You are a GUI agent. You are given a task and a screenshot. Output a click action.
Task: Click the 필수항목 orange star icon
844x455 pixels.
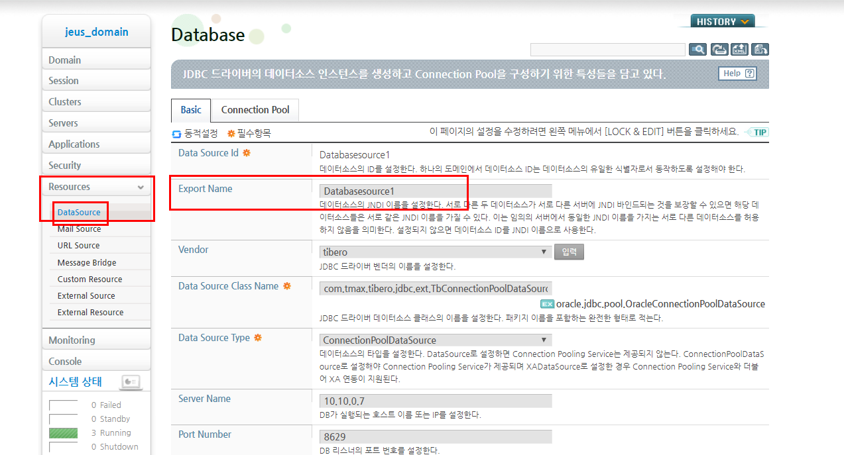point(231,134)
